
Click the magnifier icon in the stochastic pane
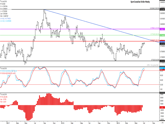pos(1,68)
